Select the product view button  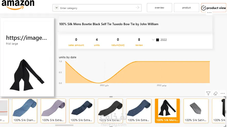(214, 8)
